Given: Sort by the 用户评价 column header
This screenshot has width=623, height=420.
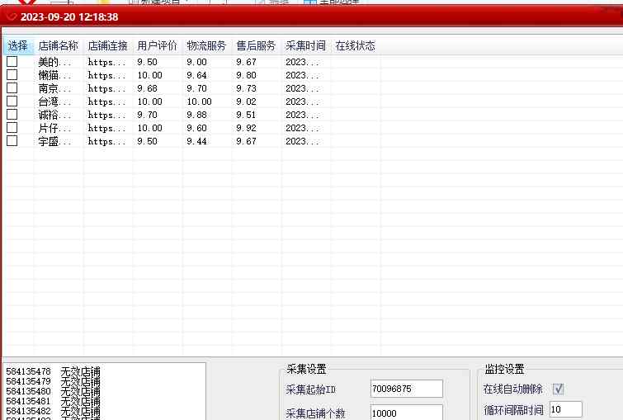Looking at the screenshot, I should coord(157,46).
